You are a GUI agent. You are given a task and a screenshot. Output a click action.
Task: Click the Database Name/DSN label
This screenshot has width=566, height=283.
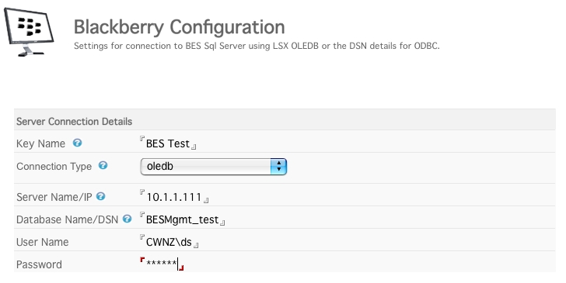point(67,219)
